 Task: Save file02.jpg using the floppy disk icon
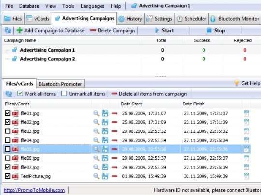click(105, 122)
